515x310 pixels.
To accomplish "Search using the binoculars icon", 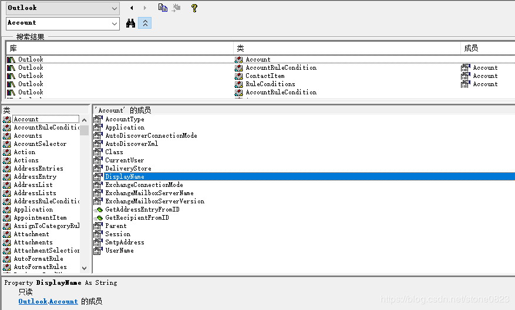I will [131, 23].
